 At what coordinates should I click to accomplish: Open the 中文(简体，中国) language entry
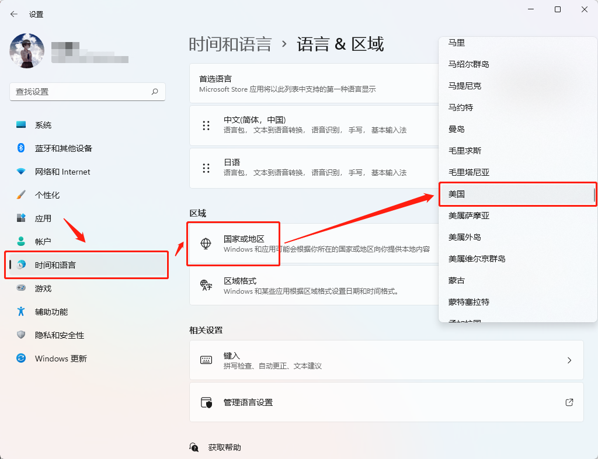[314, 126]
